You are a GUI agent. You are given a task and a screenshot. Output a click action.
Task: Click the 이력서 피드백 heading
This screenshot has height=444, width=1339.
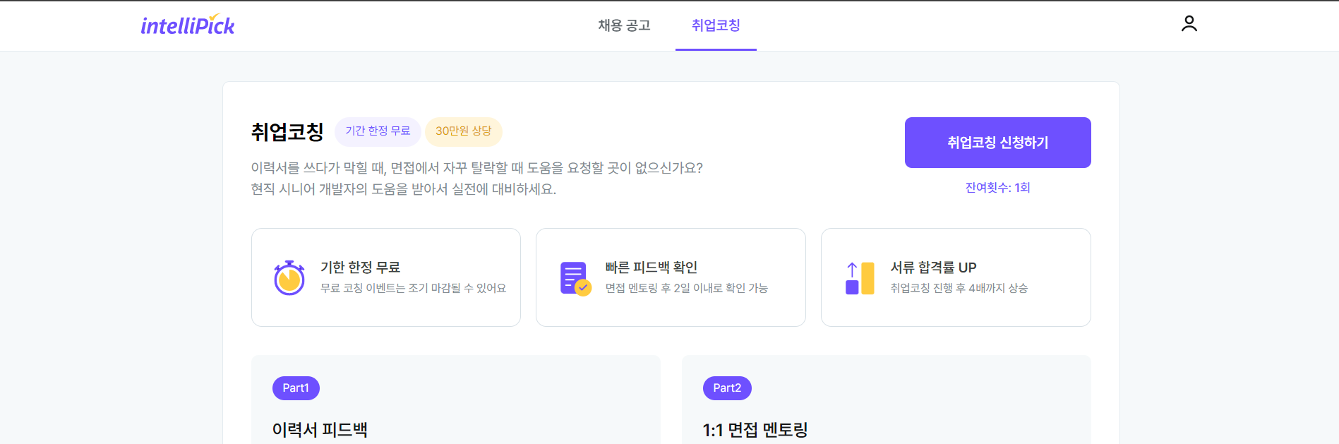click(320, 430)
